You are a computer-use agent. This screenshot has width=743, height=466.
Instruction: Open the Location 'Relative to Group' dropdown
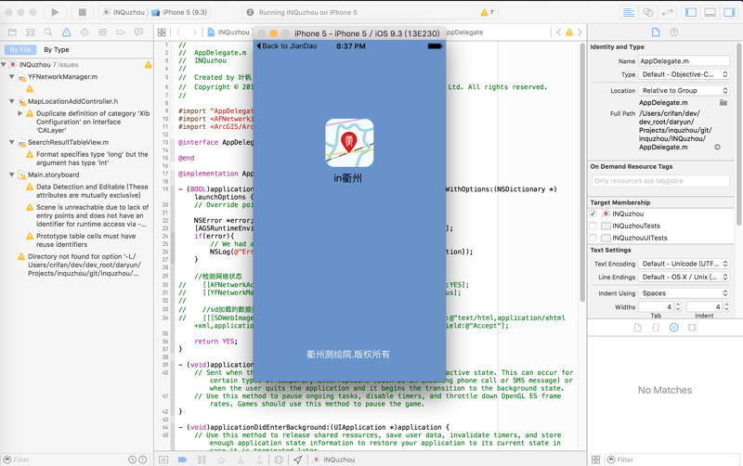click(684, 91)
